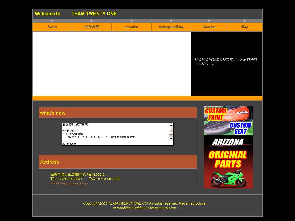
Task: Open the News menu item
Action: (x=52, y=27)
